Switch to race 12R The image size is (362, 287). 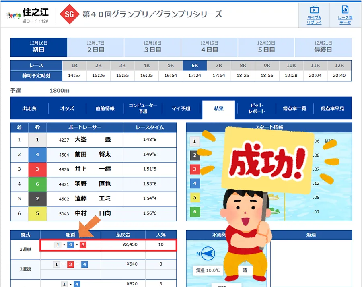[x=339, y=65]
